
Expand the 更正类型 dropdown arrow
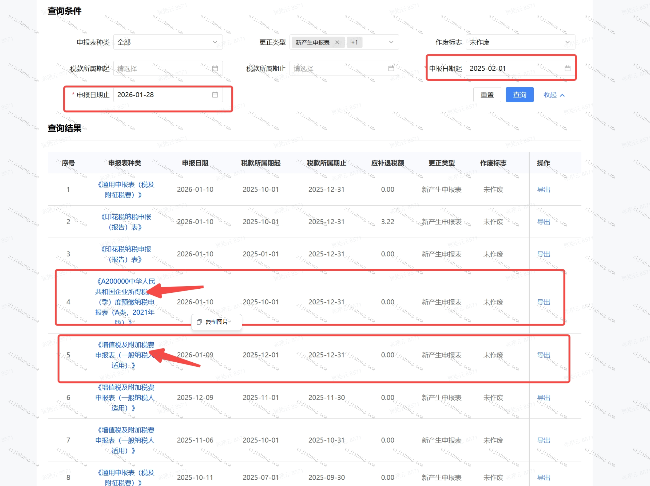coord(391,42)
